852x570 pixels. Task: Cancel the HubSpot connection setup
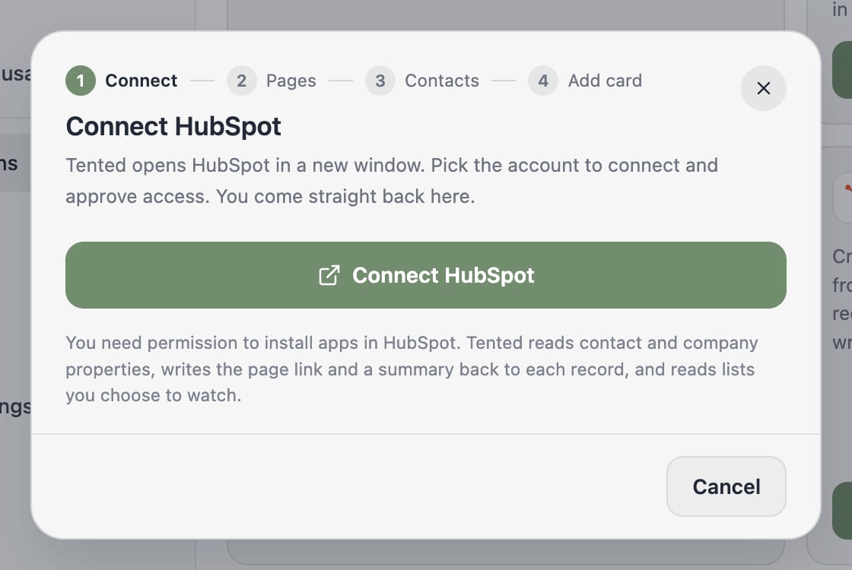(726, 486)
